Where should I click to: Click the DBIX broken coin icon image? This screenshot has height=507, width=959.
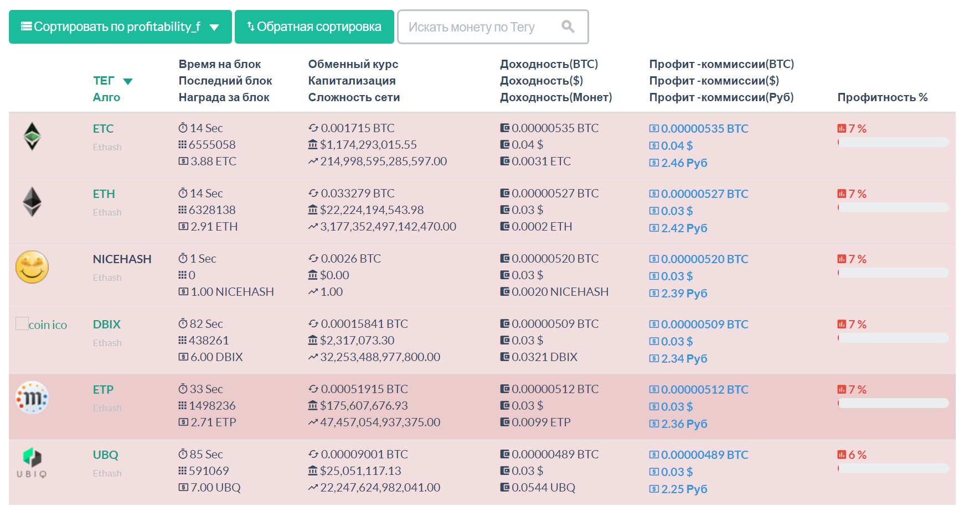pos(42,324)
